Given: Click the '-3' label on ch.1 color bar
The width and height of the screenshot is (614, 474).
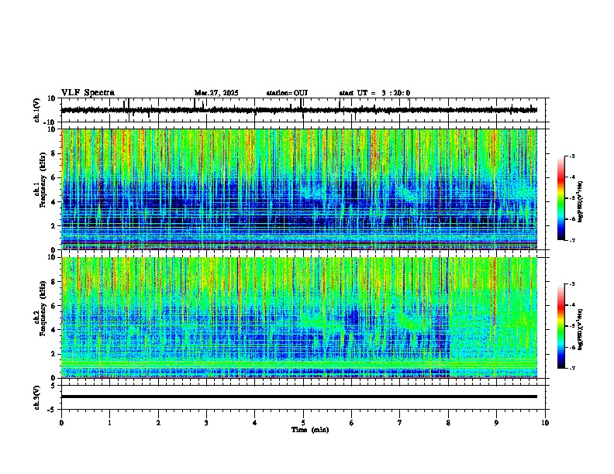Looking at the screenshot, I should pos(571,156).
